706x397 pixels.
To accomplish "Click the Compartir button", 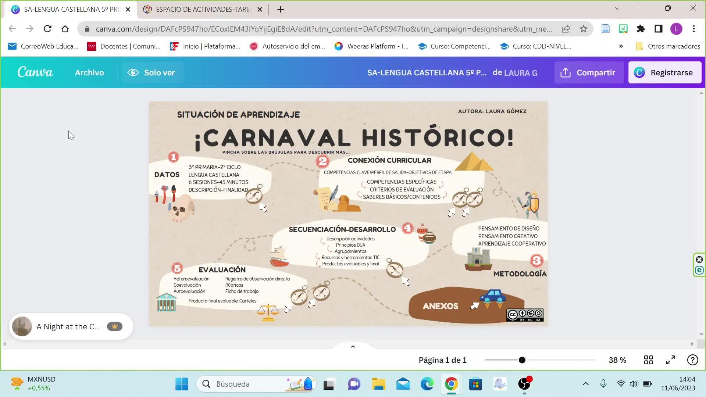I will pos(588,72).
